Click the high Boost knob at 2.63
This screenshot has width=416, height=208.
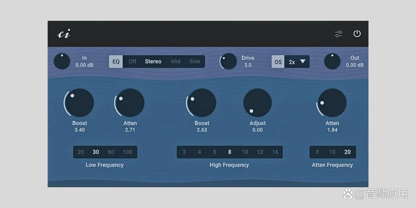pyautogui.click(x=202, y=103)
